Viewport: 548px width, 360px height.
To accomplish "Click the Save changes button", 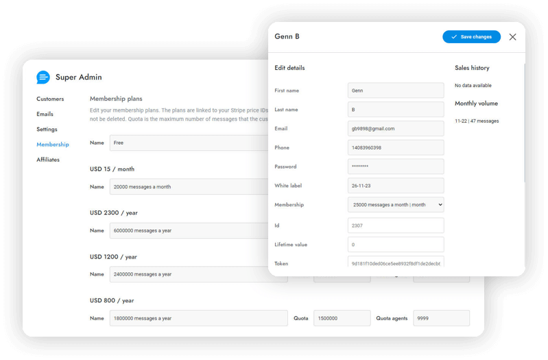I will pos(471,37).
